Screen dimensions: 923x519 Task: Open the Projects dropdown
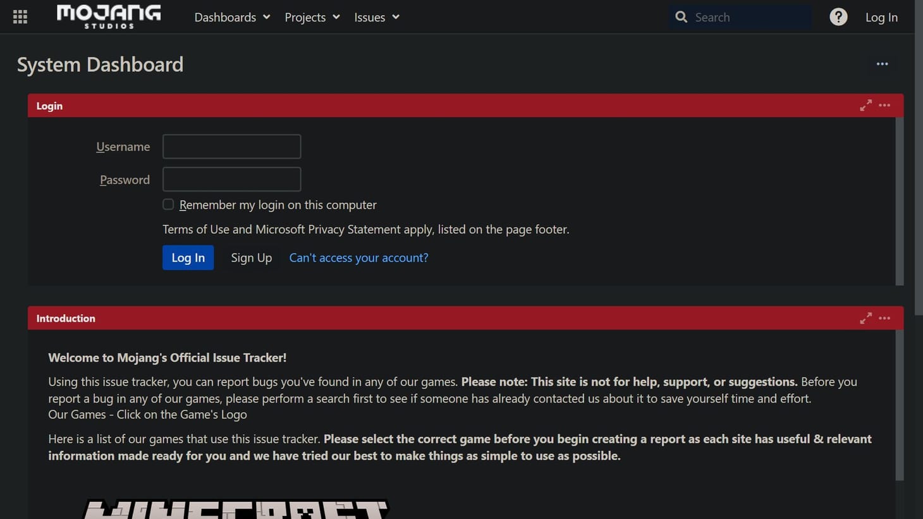point(311,17)
